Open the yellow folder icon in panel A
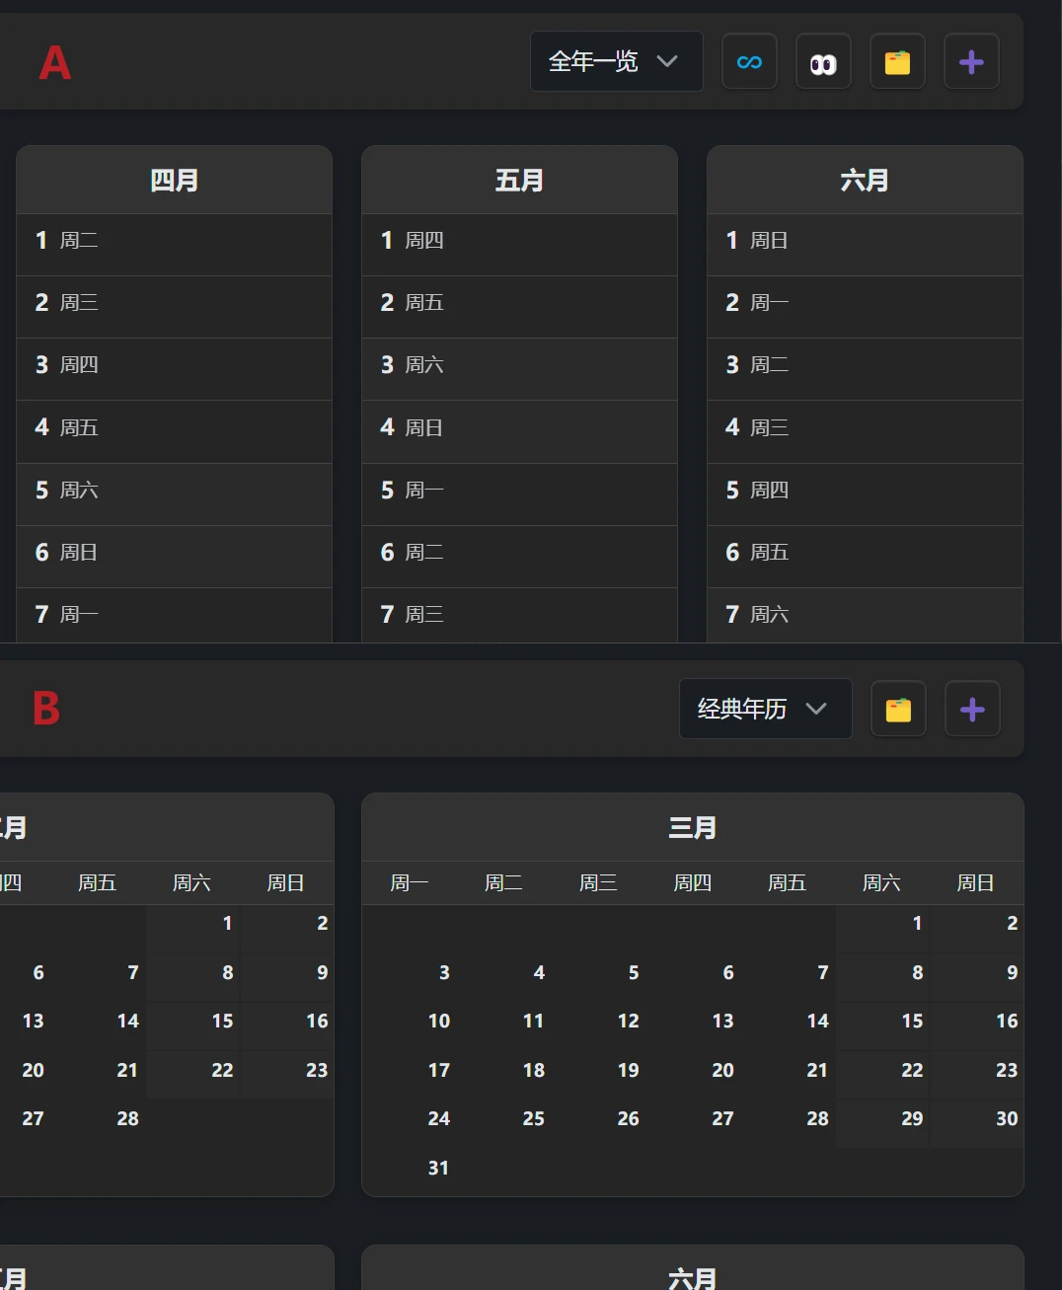Screen dimensions: 1062x1290 pyautogui.click(x=897, y=62)
